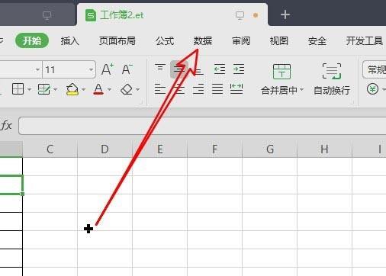This screenshot has width=386, height=276.
Task: Open font group dialog launcher
Action: (141, 102)
